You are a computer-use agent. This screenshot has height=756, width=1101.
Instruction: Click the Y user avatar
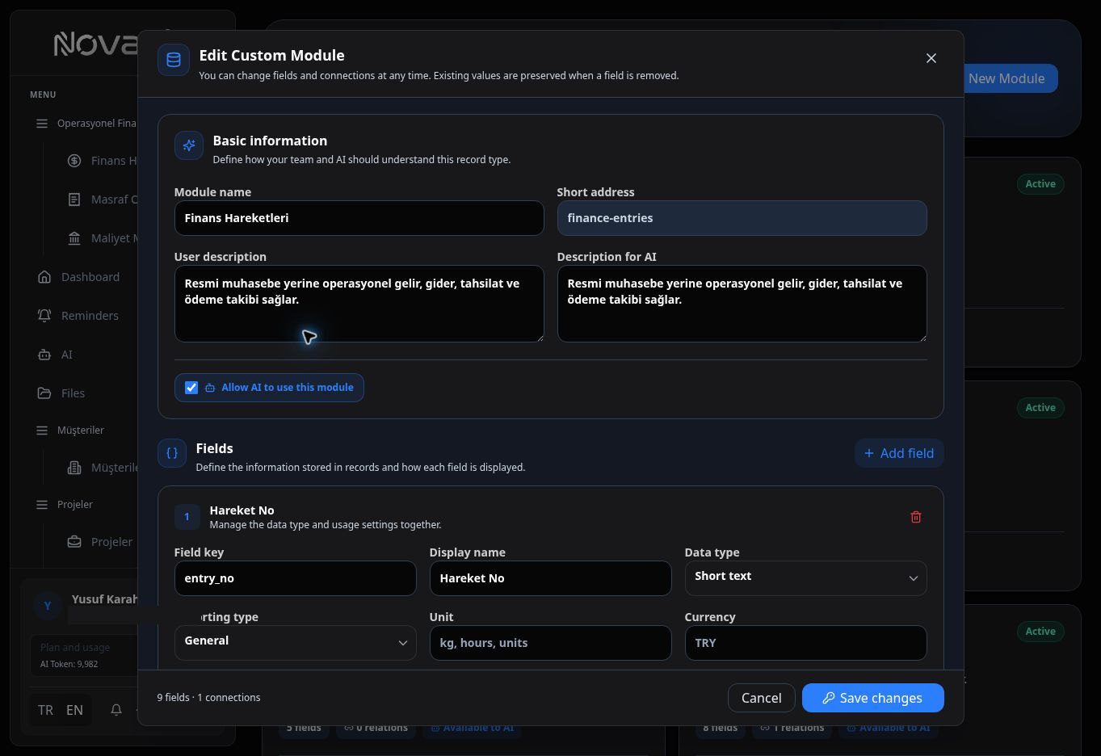[48, 605]
